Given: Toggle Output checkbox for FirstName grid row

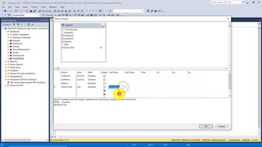Looking at the screenshot, I should [104, 76].
